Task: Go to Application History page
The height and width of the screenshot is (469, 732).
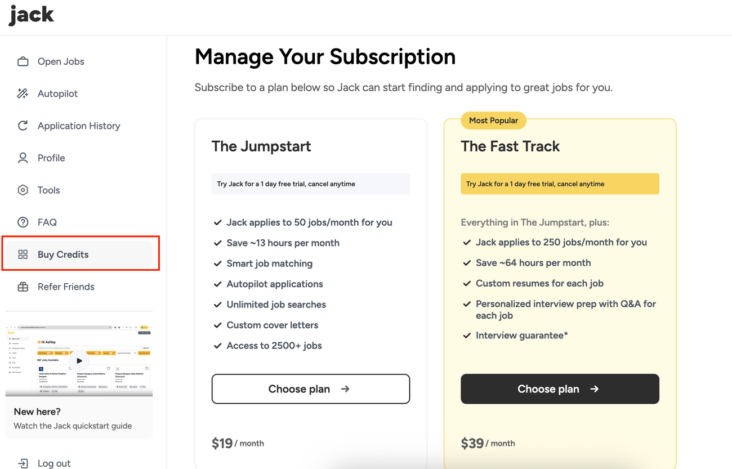Action: pyautogui.click(x=79, y=126)
